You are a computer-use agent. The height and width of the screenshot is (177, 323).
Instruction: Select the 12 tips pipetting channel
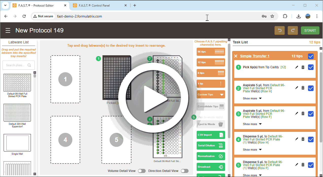tap(211, 62)
